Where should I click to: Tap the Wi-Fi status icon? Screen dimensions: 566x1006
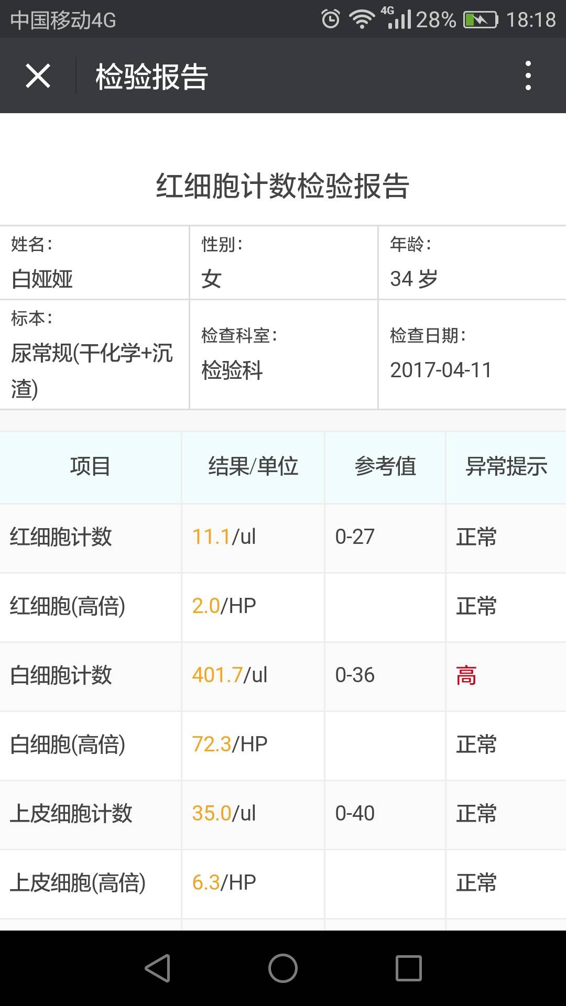[x=362, y=19]
